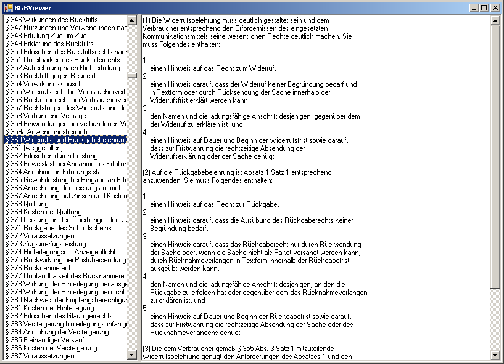The width and height of the screenshot is (504, 364).
Task: Select § 368 Quittung
Action: (65, 204)
